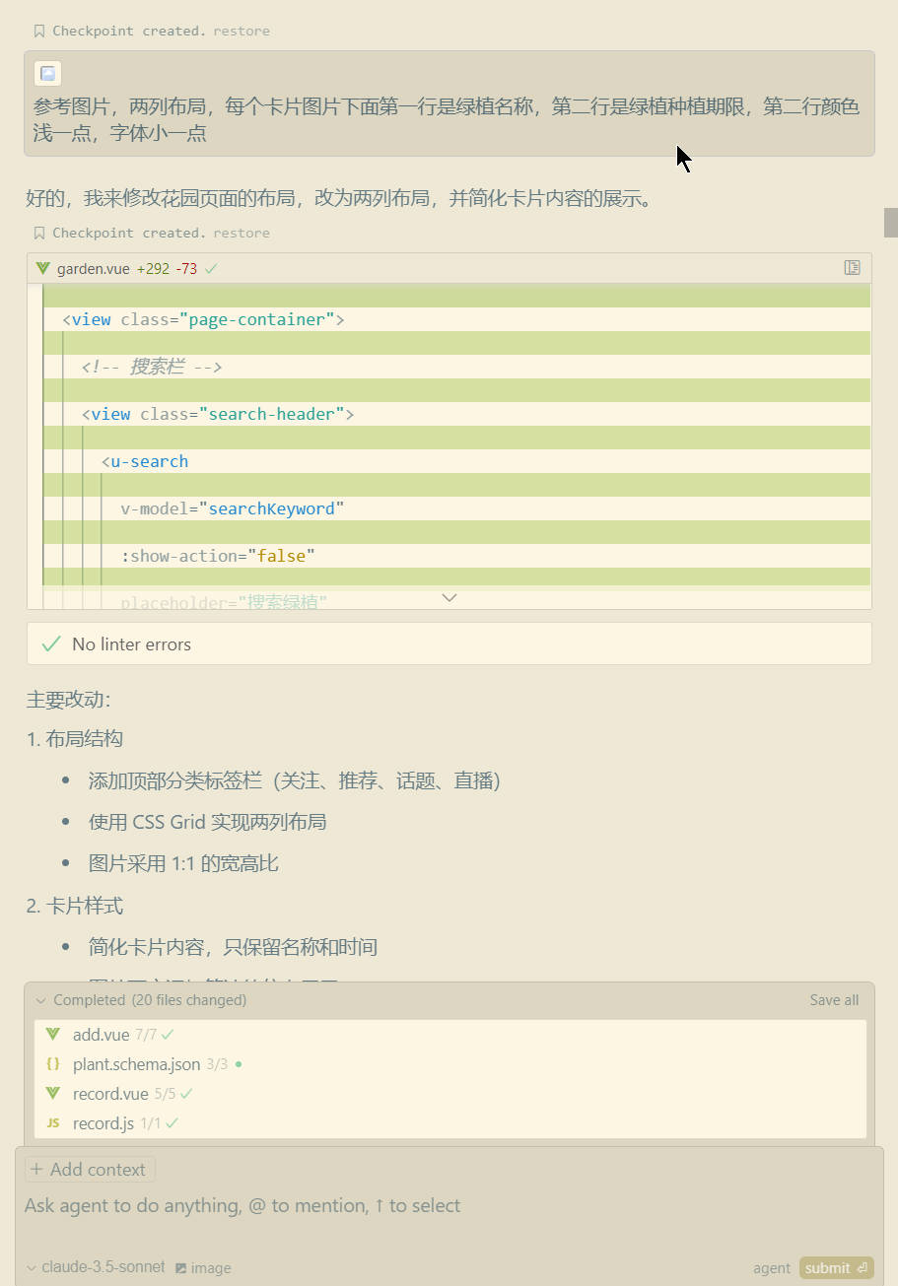898x1286 pixels.
Task: Select the Vue icon next to garden.vue
Action: 41,268
